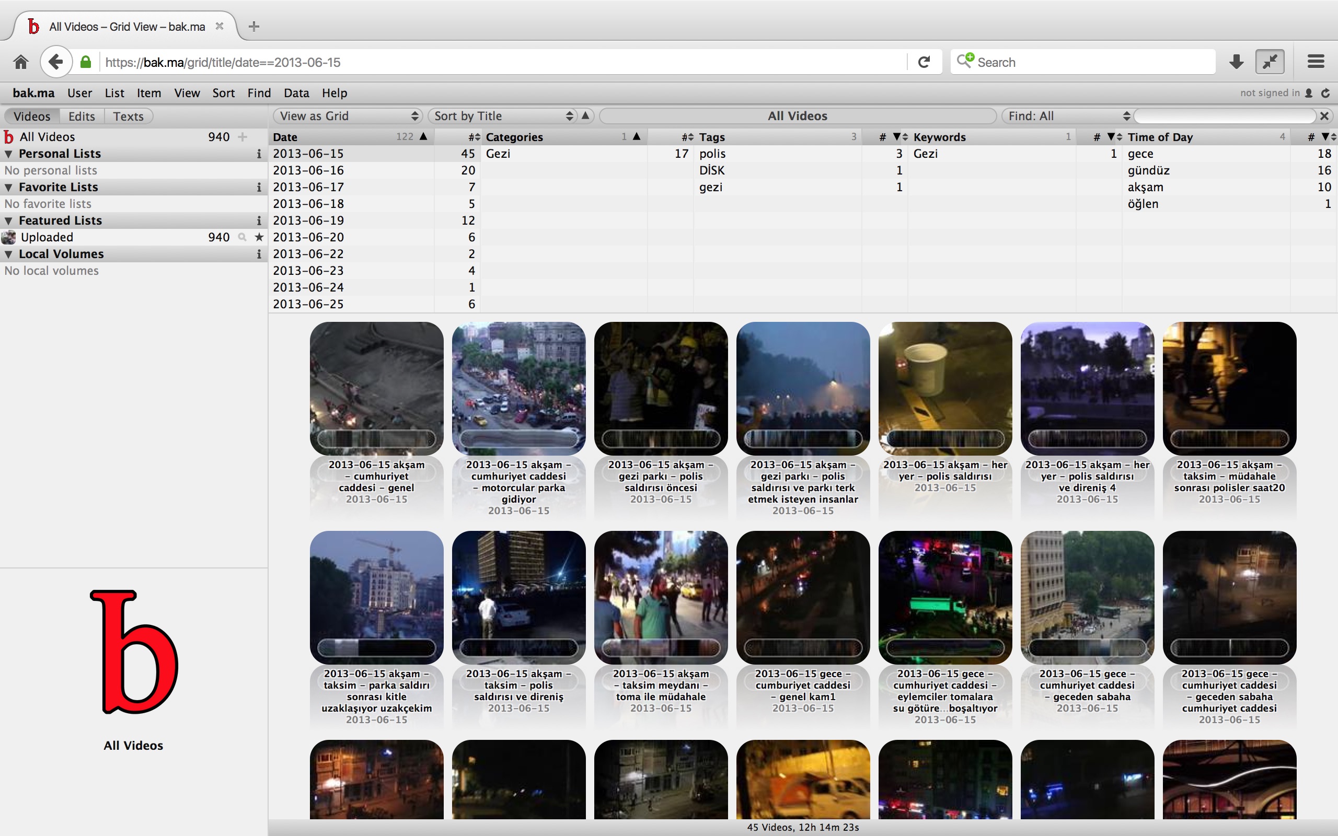Screen dimensions: 1338x836
Task: Open the View as Grid dropdown
Action: pos(348,116)
